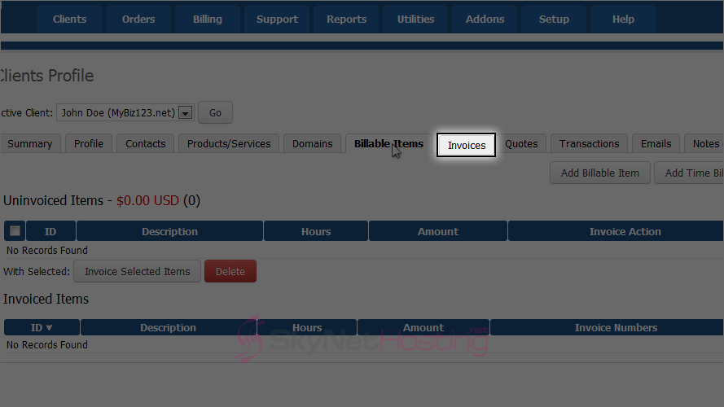
Task: Click the Add Time Billing button
Action: (689, 173)
